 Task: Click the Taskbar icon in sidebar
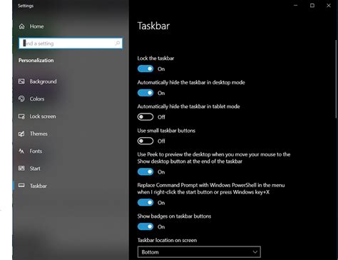pos(21,186)
